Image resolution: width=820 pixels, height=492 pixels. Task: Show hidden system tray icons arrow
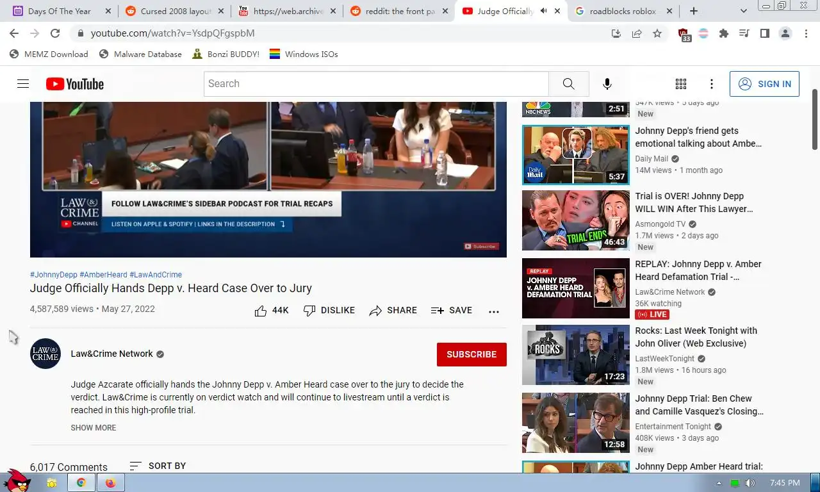point(719,483)
